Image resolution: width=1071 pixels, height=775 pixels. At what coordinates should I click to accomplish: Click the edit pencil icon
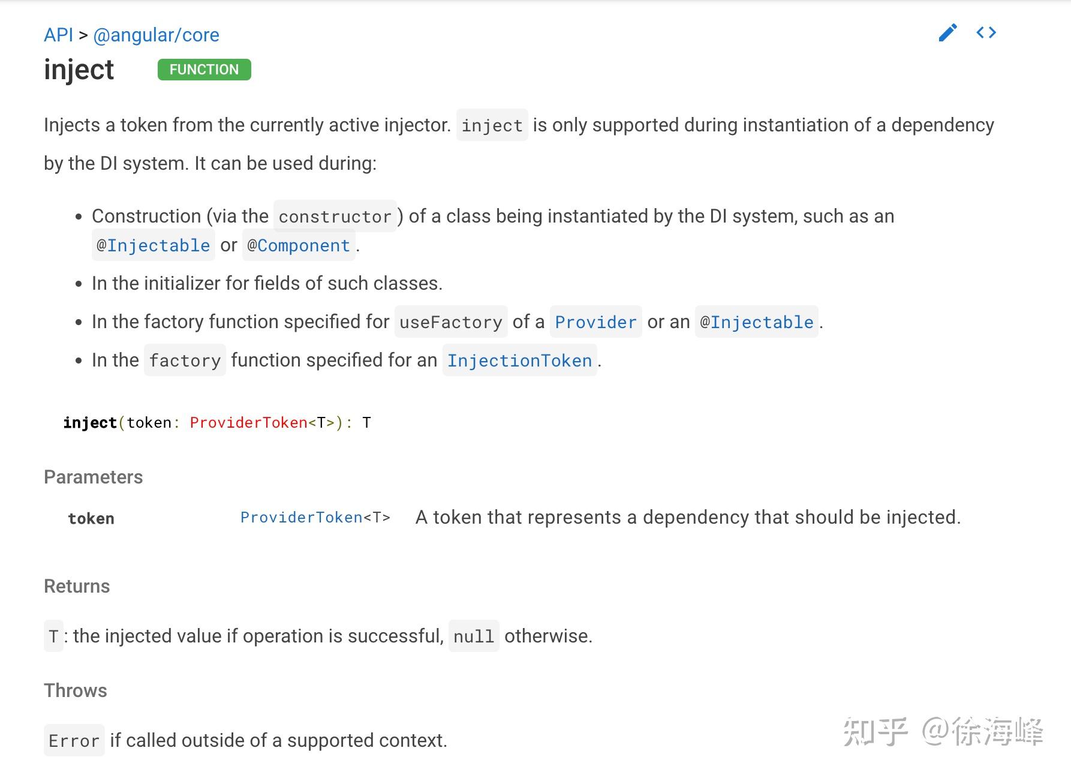click(x=947, y=33)
